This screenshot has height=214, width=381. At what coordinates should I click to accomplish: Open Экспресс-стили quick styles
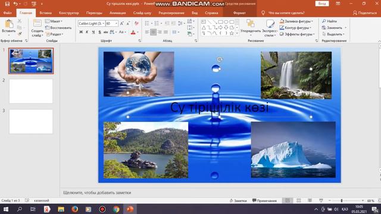pos(270,28)
